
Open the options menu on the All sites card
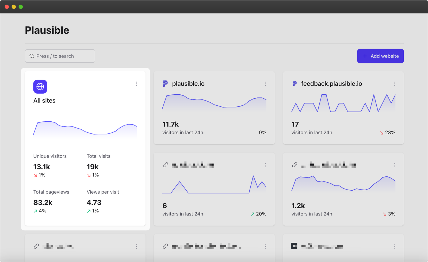[137, 84]
